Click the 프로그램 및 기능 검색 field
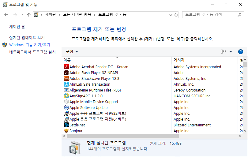This screenshot has width=248, height=157. [x=213, y=15]
